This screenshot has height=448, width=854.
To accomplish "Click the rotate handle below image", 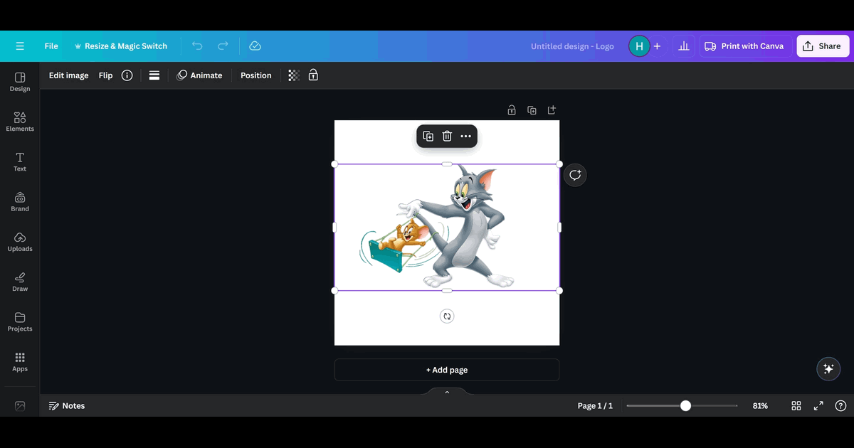I will point(447,316).
